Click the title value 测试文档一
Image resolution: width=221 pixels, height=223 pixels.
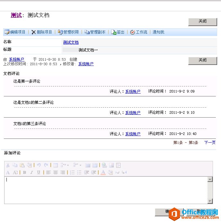point(88,50)
